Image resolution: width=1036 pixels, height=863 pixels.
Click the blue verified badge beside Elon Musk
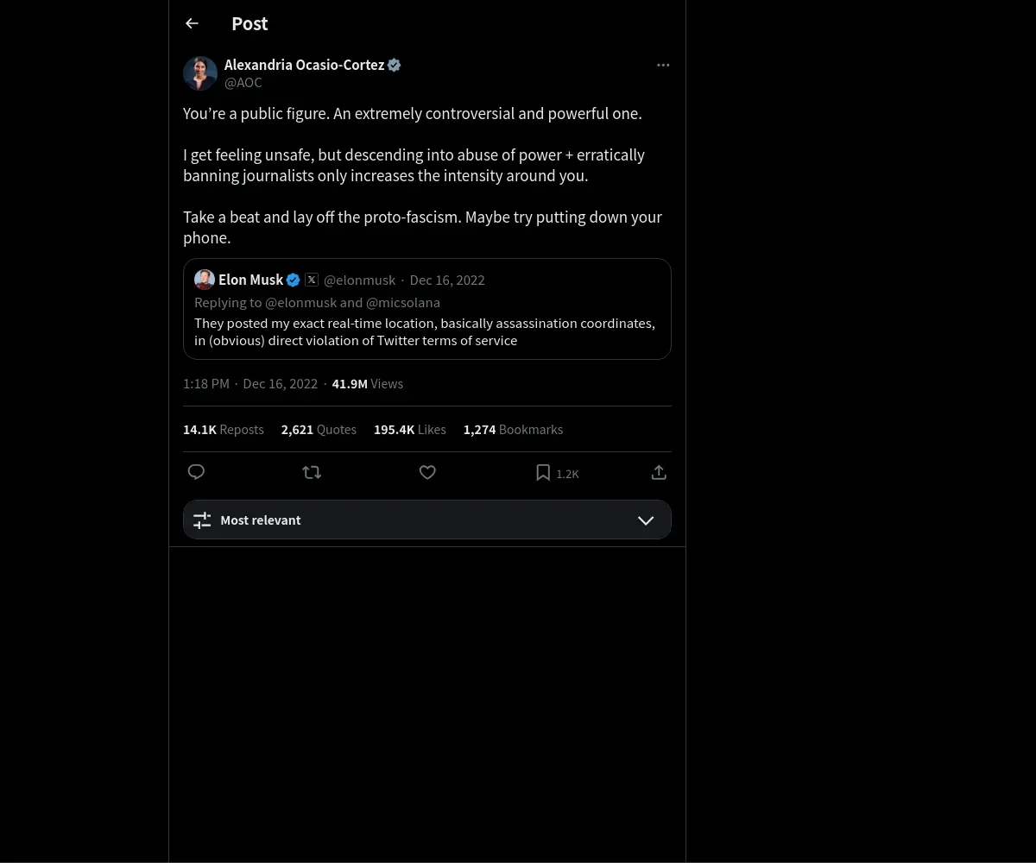point(294,280)
